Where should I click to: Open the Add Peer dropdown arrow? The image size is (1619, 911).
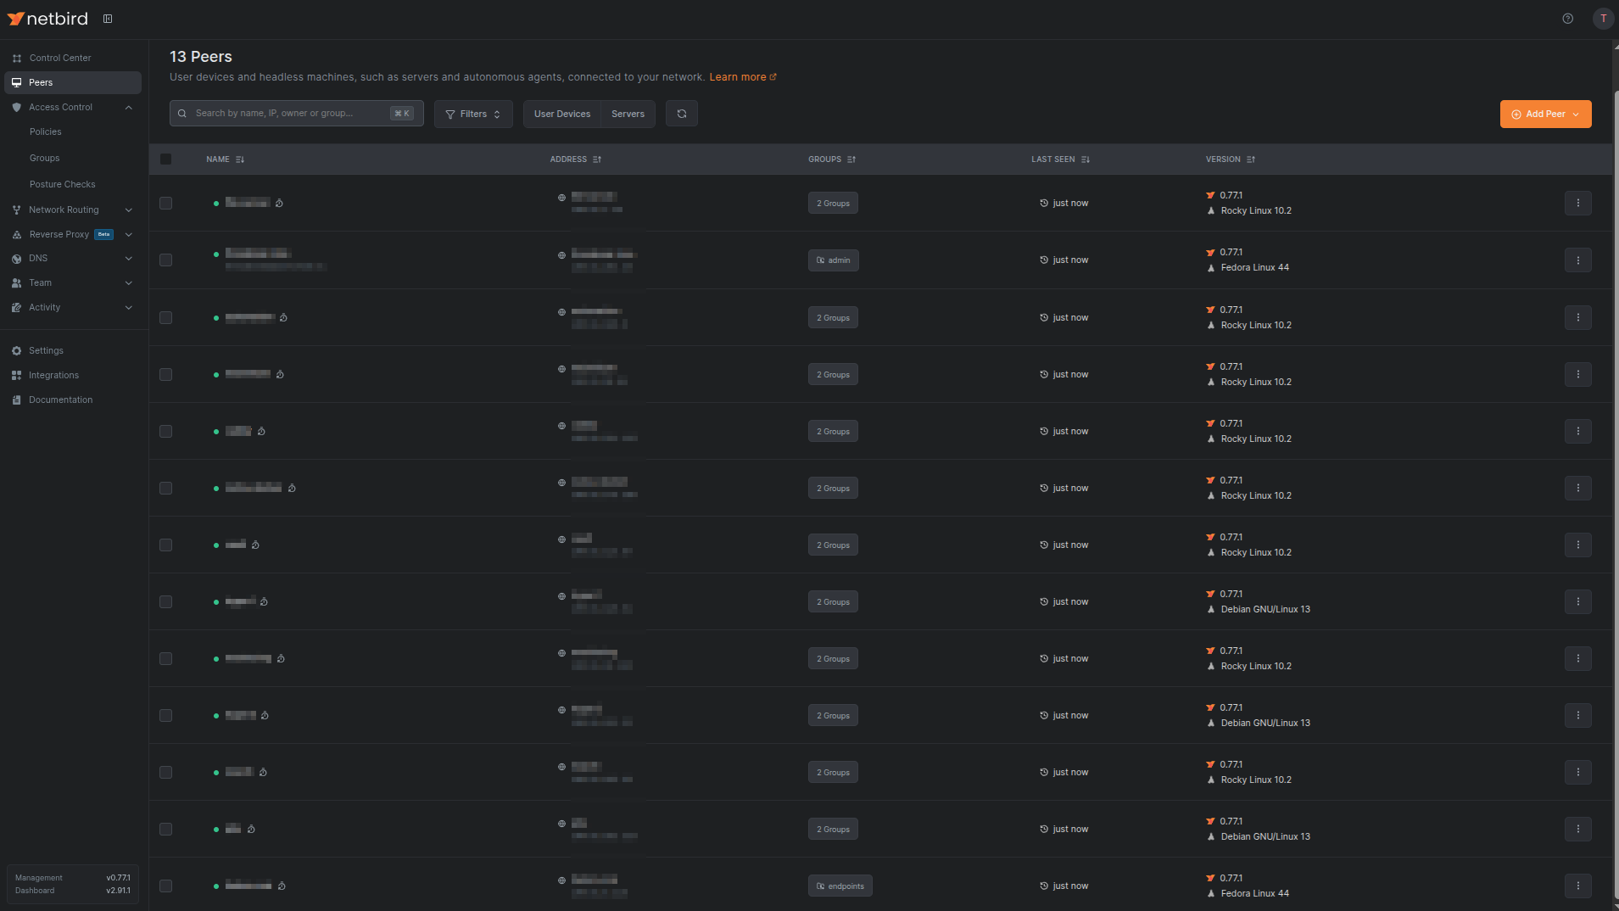pos(1576,115)
